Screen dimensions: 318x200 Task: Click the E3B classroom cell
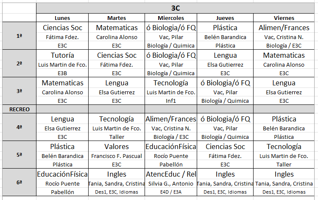click(62, 73)
